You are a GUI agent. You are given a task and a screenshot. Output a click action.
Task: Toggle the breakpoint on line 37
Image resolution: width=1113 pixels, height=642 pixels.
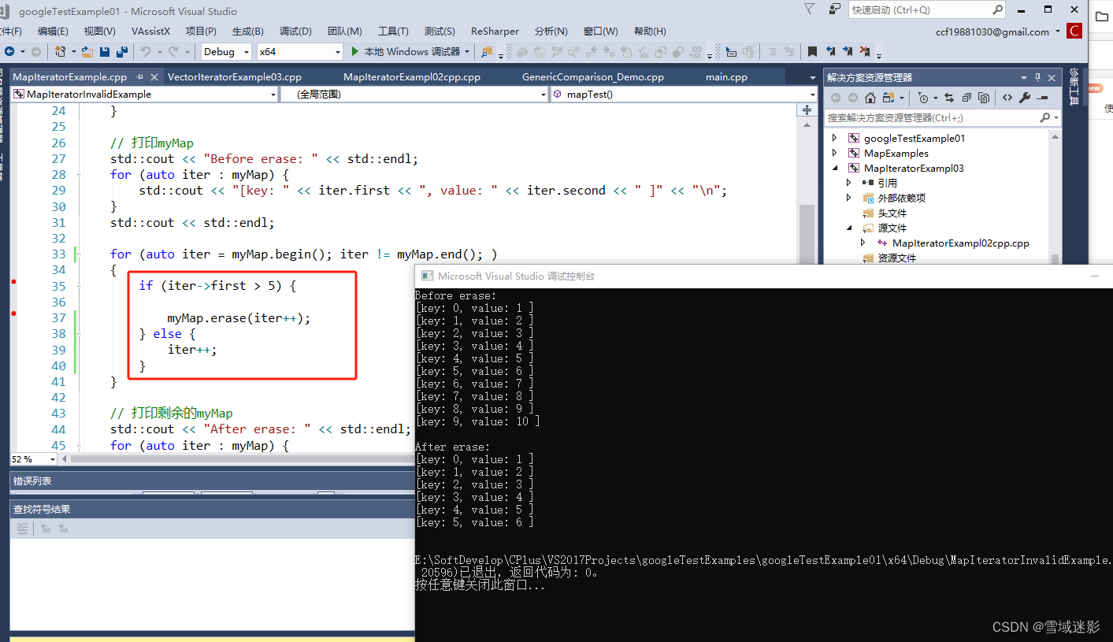pos(13,314)
